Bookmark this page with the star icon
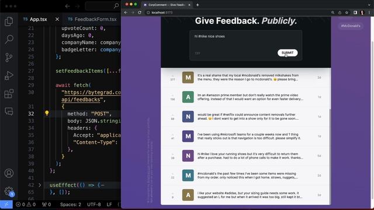Viewport: 374px width, 210px height. pyautogui.click(x=347, y=12)
